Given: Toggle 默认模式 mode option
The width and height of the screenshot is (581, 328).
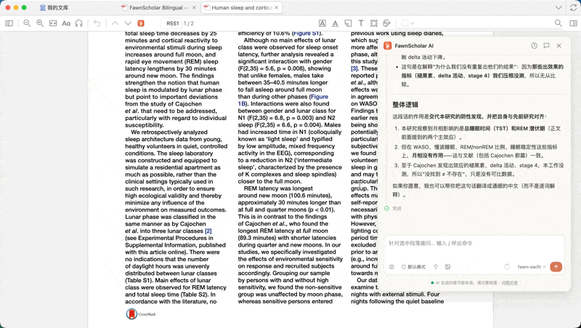Looking at the screenshot, I should [x=413, y=267].
